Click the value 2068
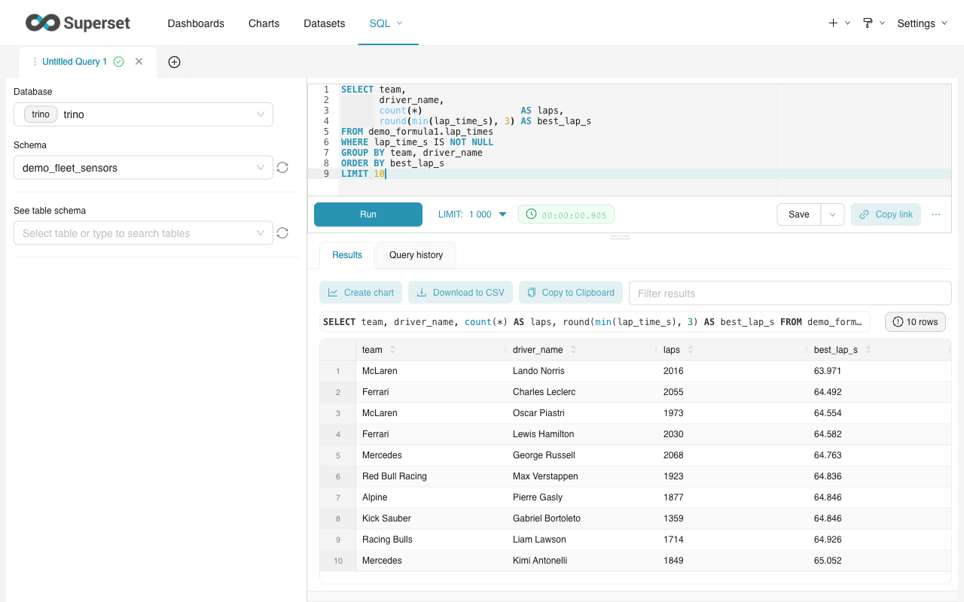This screenshot has height=602, width=964. [x=673, y=455]
